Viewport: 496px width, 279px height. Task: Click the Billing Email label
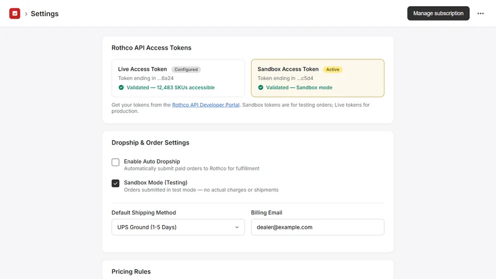point(267,213)
